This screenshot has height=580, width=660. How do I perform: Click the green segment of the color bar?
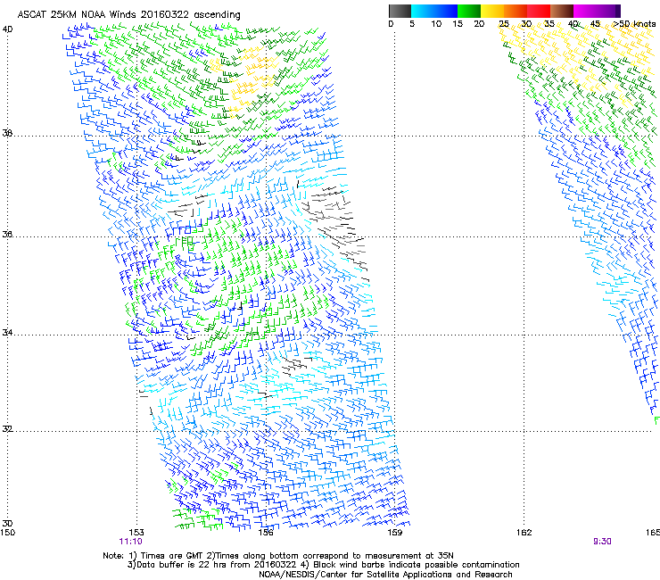click(x=469, y=11)
